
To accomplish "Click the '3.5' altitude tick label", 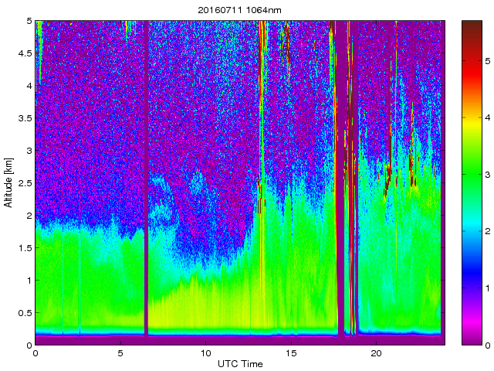I will 25,118.
